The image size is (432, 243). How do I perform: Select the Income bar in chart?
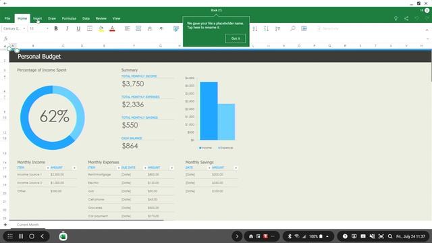(x=209, y=111)
